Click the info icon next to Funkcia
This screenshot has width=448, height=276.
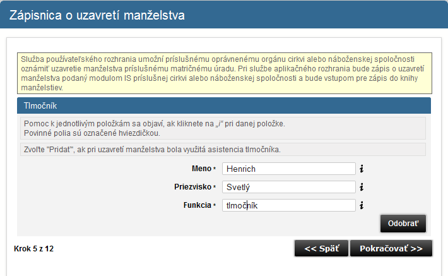point(362,205)
